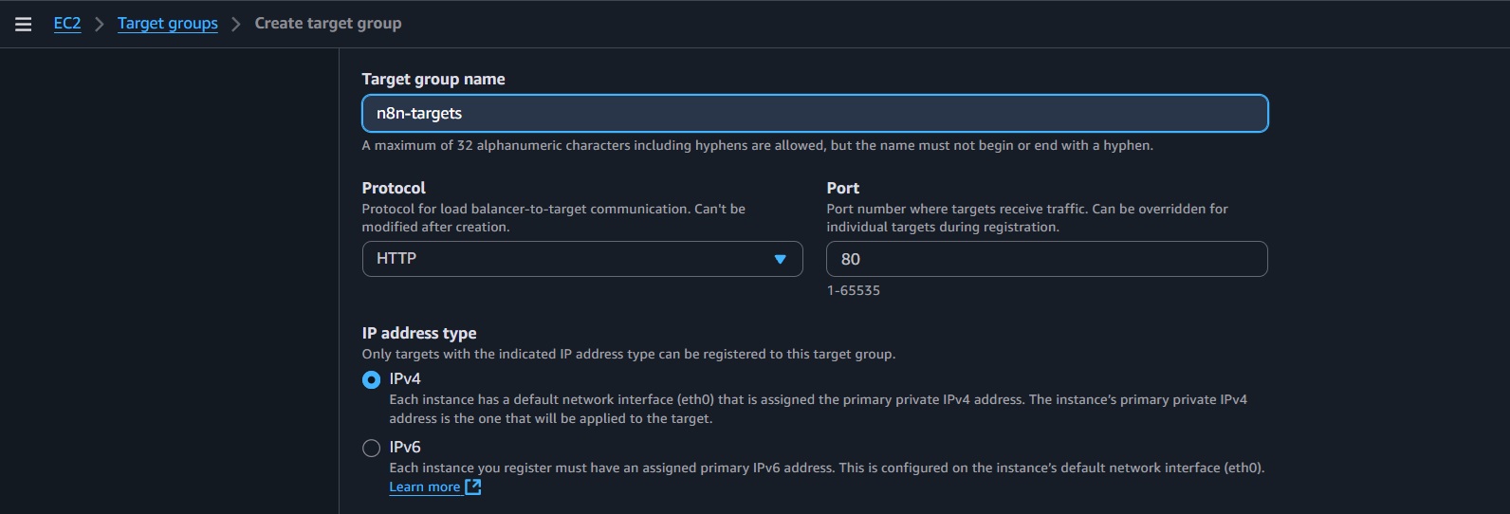
Task: Navigate to Target groups breadcrumb
Action: (x=168, y=23)
